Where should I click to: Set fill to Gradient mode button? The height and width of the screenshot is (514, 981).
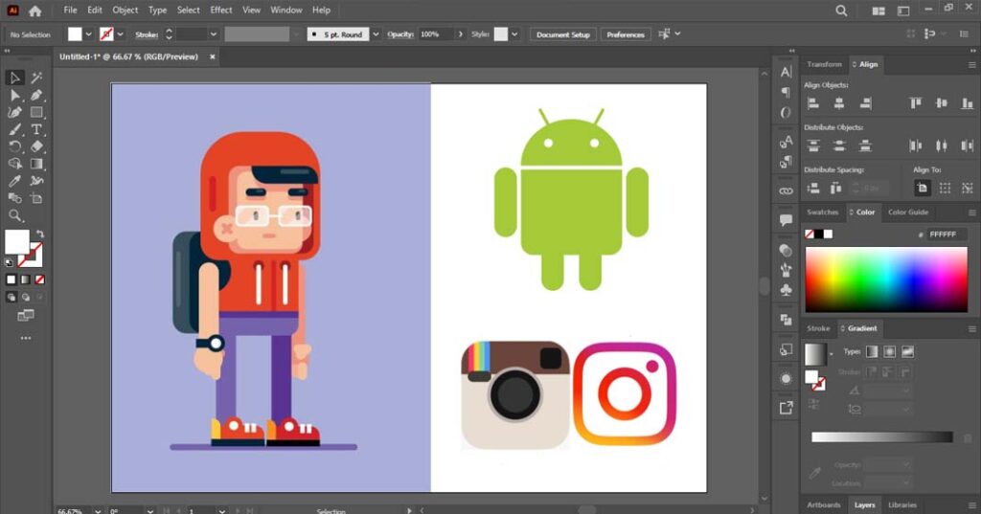[x=26, y=279]
